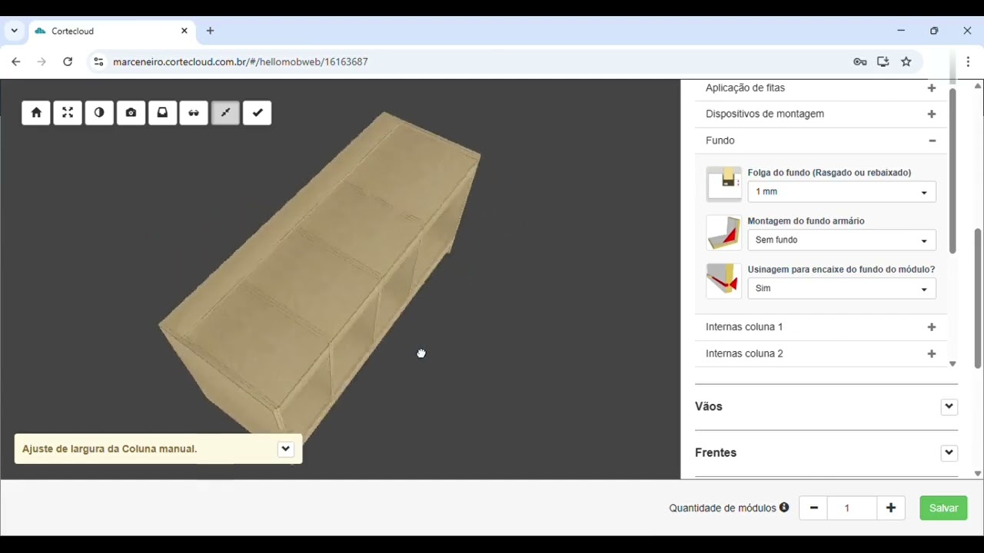Reload the page with refresh icon
Screen dimensions: 984x553
[x=68, y=62]
